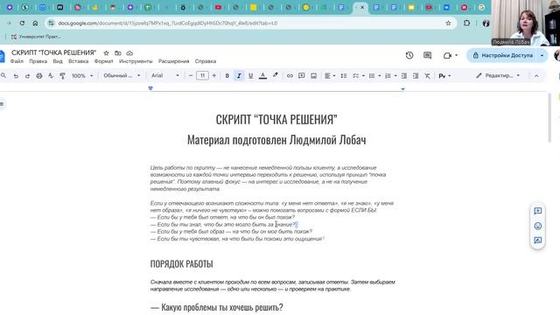Open the Правка menu
This screenshot has width=560, height=315.
38,61
